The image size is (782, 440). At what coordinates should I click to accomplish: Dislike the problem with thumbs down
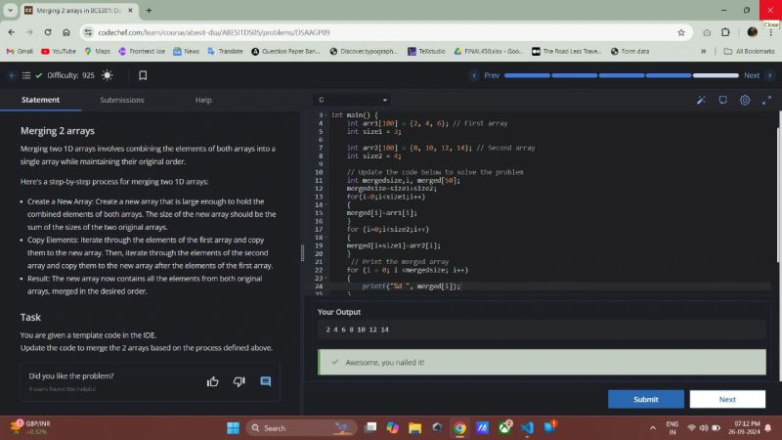point(239,381)
